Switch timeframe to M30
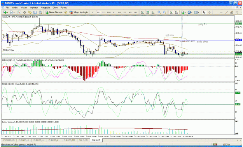The image size is (243, 147). tap(109, 12)
